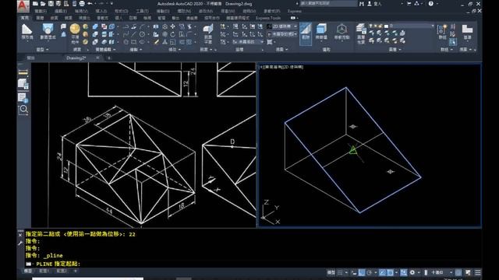Click the white layer color swatch
Viewport: 499px width, 280px height.
pos(386,26)
